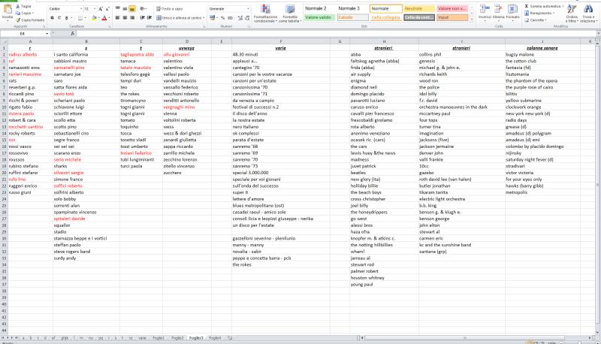Open the Cancella eraser menu
This screenshot has height=344, width=601.
[x=536, y=20]
